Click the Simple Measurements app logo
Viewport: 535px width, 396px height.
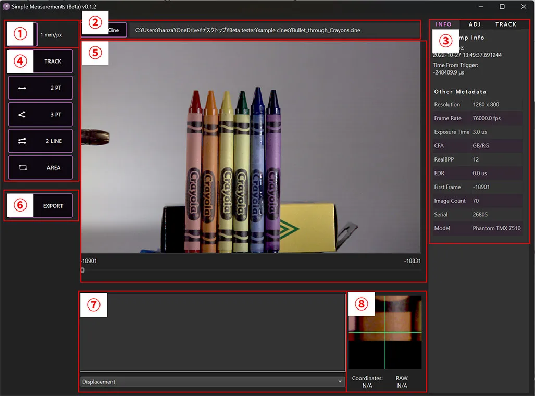point(6,6)
